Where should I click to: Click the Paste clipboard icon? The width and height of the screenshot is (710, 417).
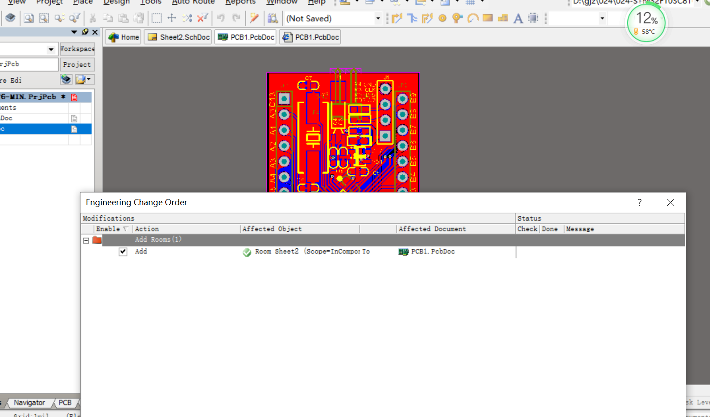[x=124, y=18]
